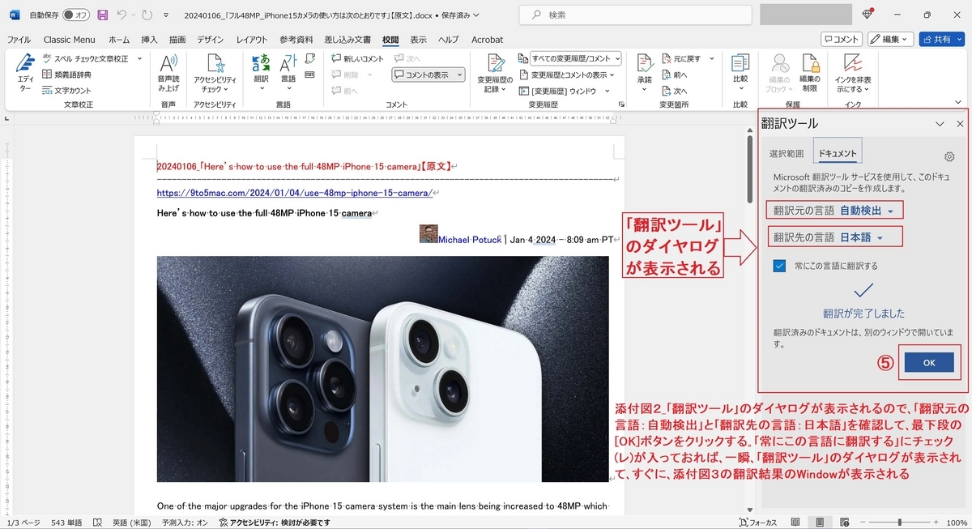Click the Share (共有) button

(x=942, y=39)
